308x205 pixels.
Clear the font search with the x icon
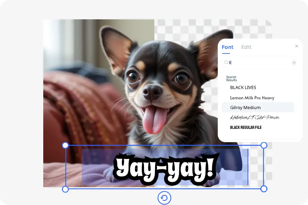[294, 63]
